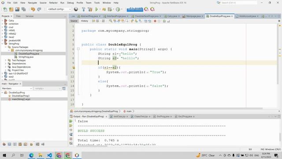This screenshot has width=282, height=159.
Task: Collapse the StringProg project node
Action: coord(2,44)
